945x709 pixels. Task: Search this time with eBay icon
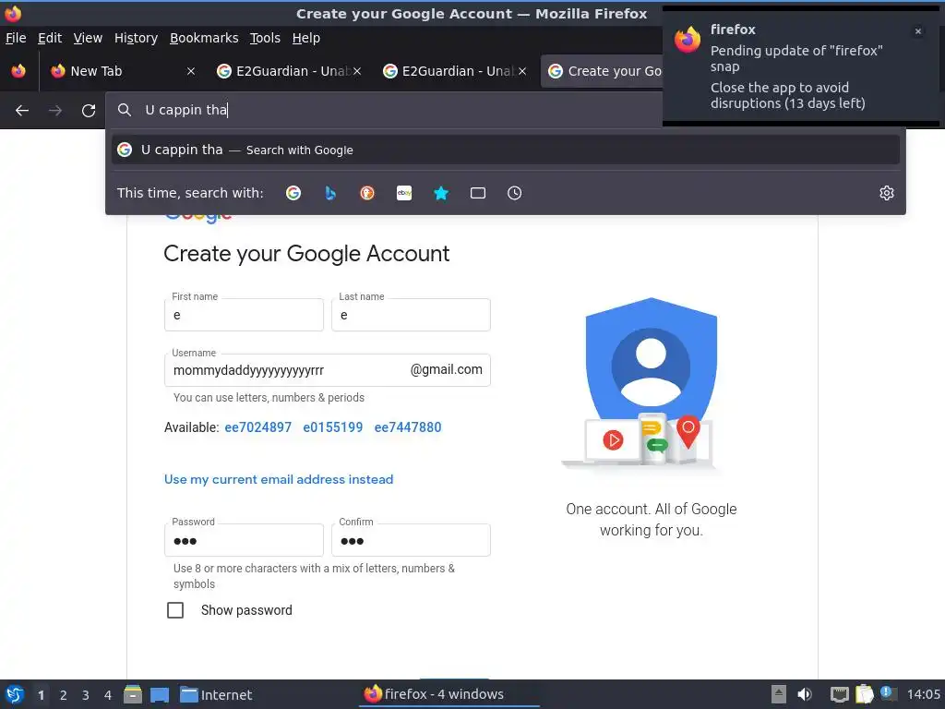point(404,193)
